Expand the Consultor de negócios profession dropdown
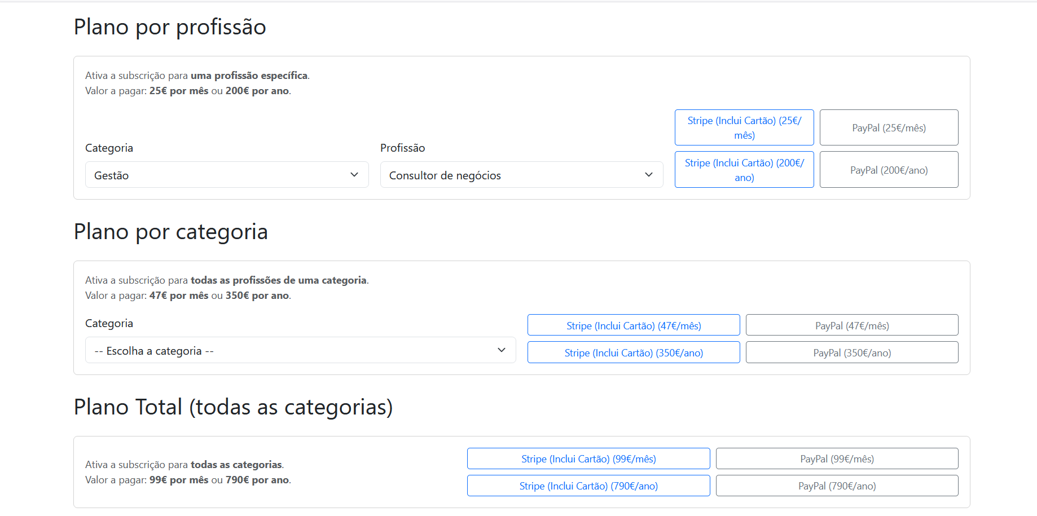 (521, 175)
